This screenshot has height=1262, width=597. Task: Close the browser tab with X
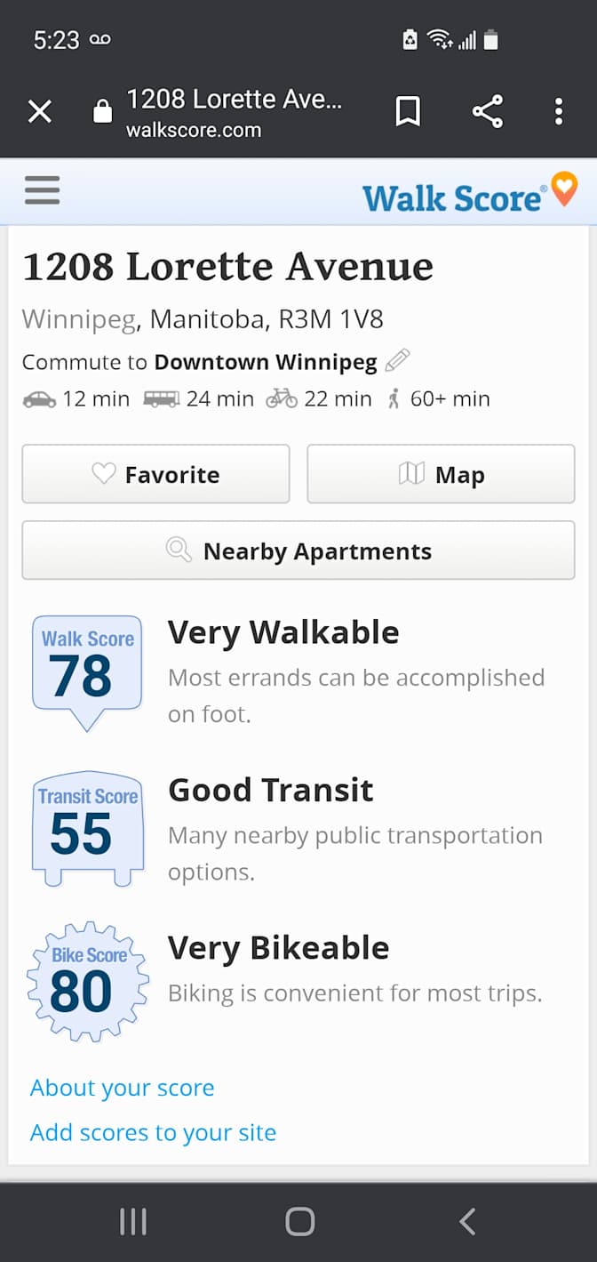(40, 111)
